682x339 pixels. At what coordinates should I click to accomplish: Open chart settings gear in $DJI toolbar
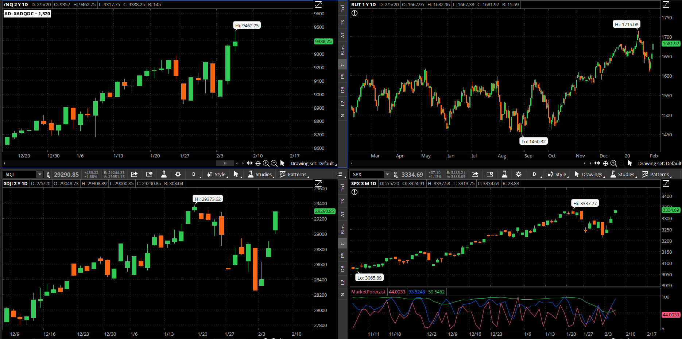pos(178,174)
